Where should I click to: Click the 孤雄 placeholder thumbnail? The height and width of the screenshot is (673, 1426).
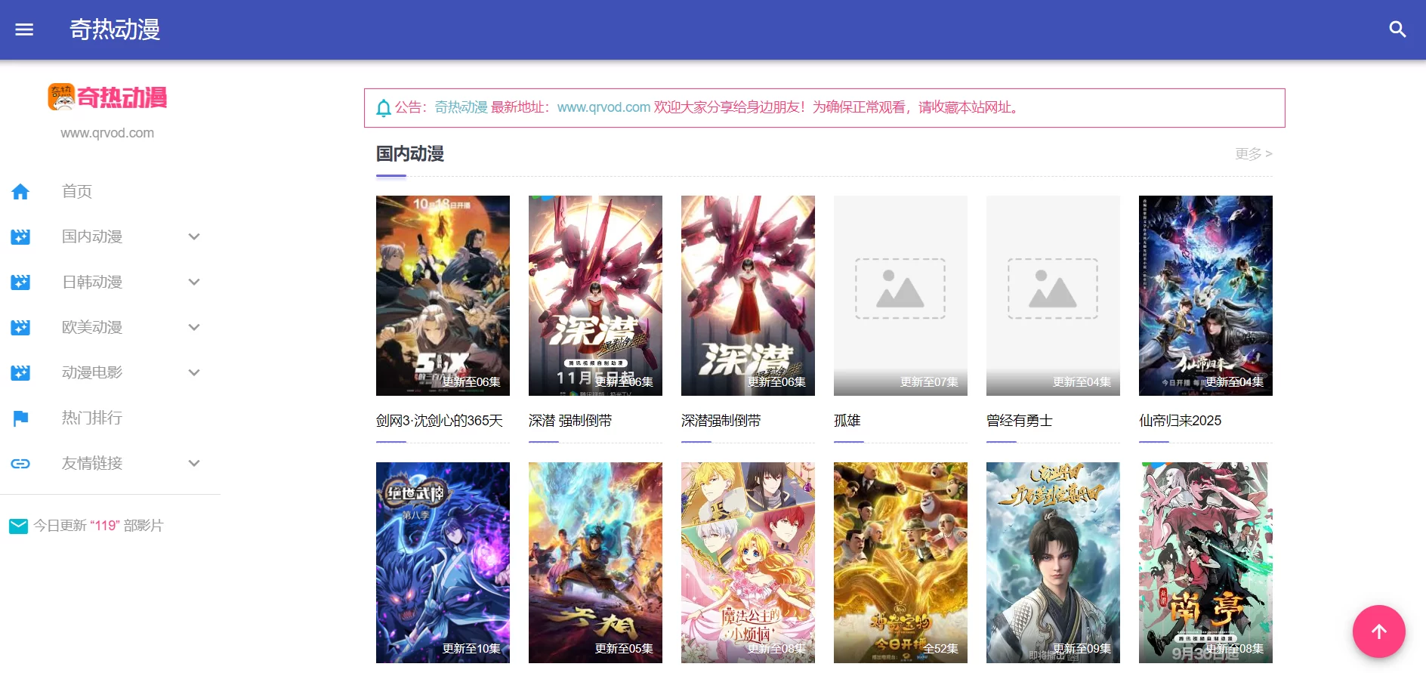coord(900,295)
